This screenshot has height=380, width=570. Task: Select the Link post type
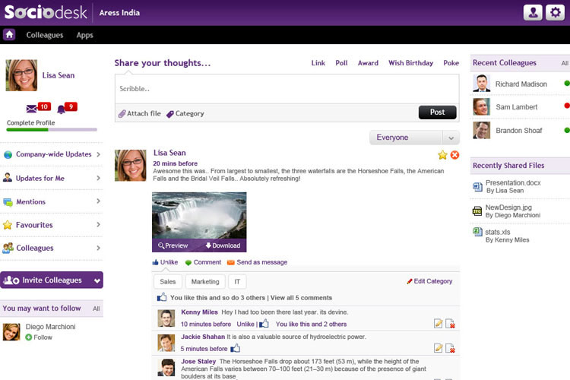[x=318, y=63]
